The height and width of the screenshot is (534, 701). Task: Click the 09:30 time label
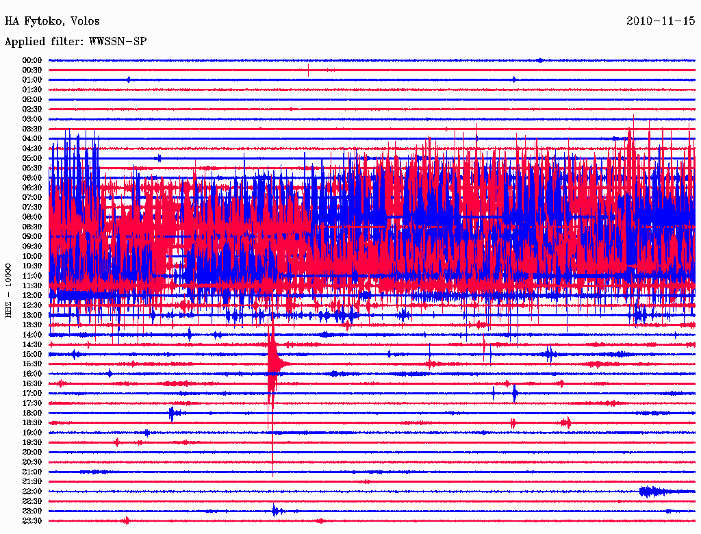32,246
